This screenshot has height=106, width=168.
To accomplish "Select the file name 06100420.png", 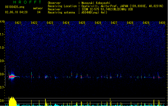I will [x=15, y=7].
